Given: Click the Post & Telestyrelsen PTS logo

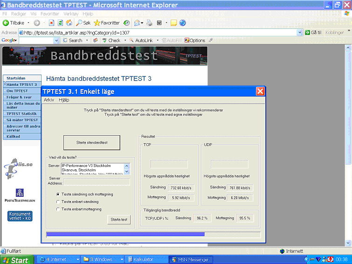Looking at the screenshot, I should pyautogui.click(x=20, y=195).
